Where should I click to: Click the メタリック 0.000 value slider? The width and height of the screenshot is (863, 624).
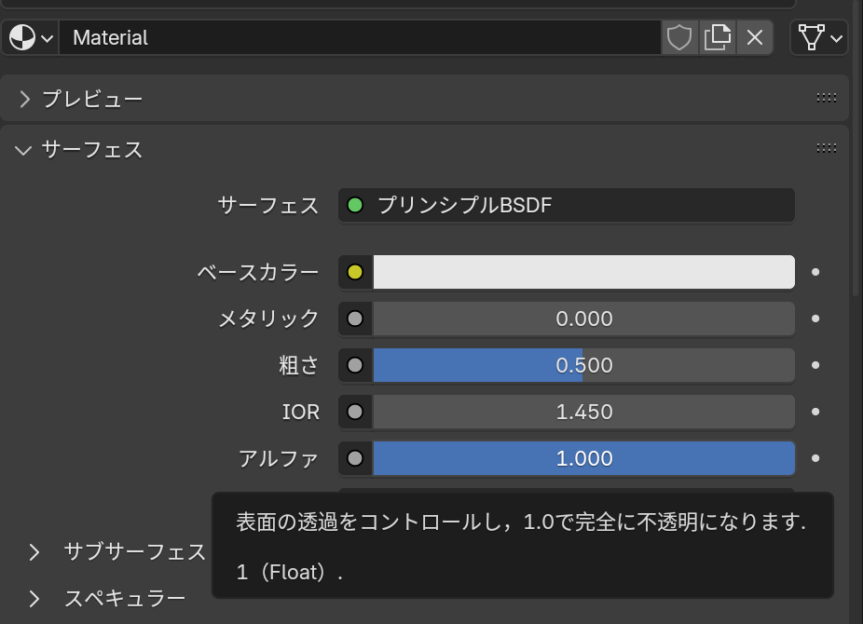pos(584,319)
